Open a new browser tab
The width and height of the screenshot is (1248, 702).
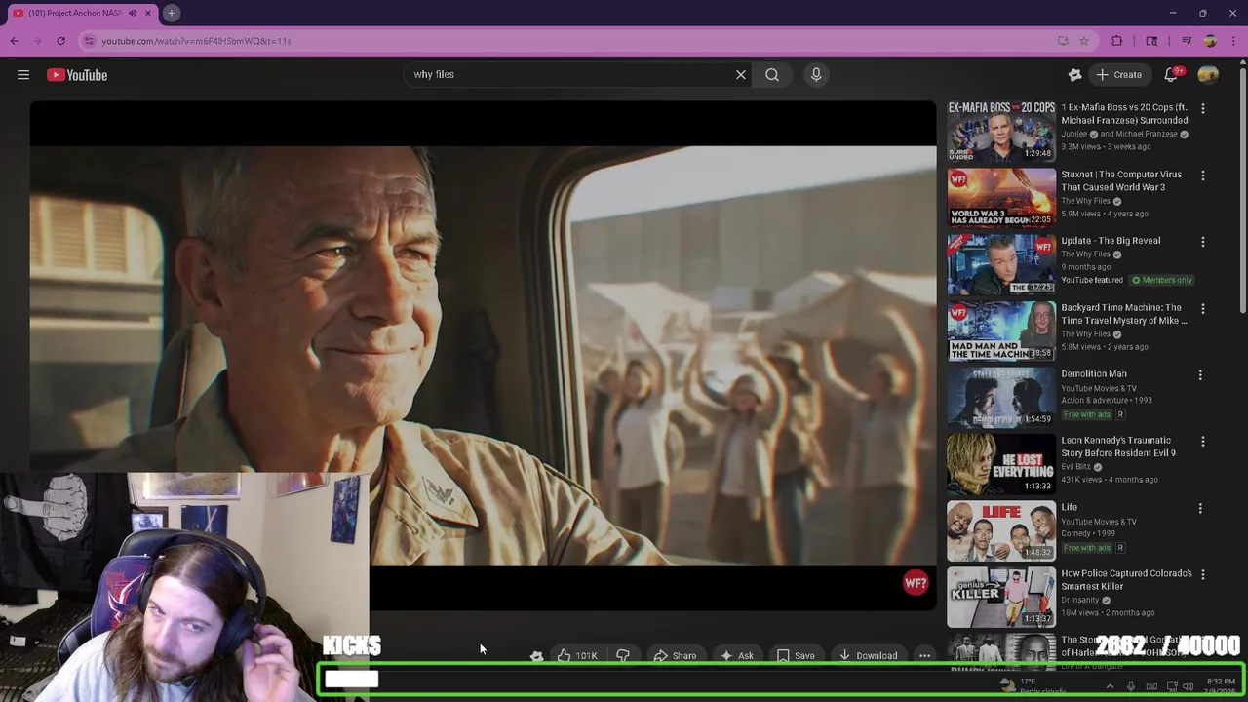tap(171, 13)
